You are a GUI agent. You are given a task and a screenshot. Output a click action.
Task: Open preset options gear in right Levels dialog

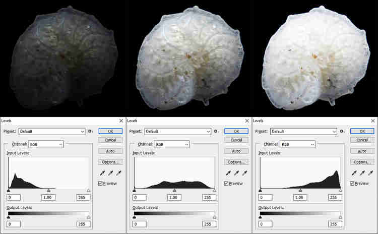coord(343,131)
